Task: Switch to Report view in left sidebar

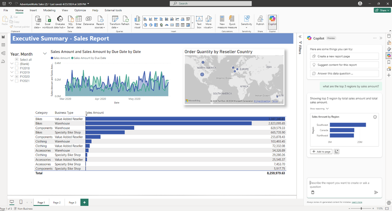Action: (3, 37)
